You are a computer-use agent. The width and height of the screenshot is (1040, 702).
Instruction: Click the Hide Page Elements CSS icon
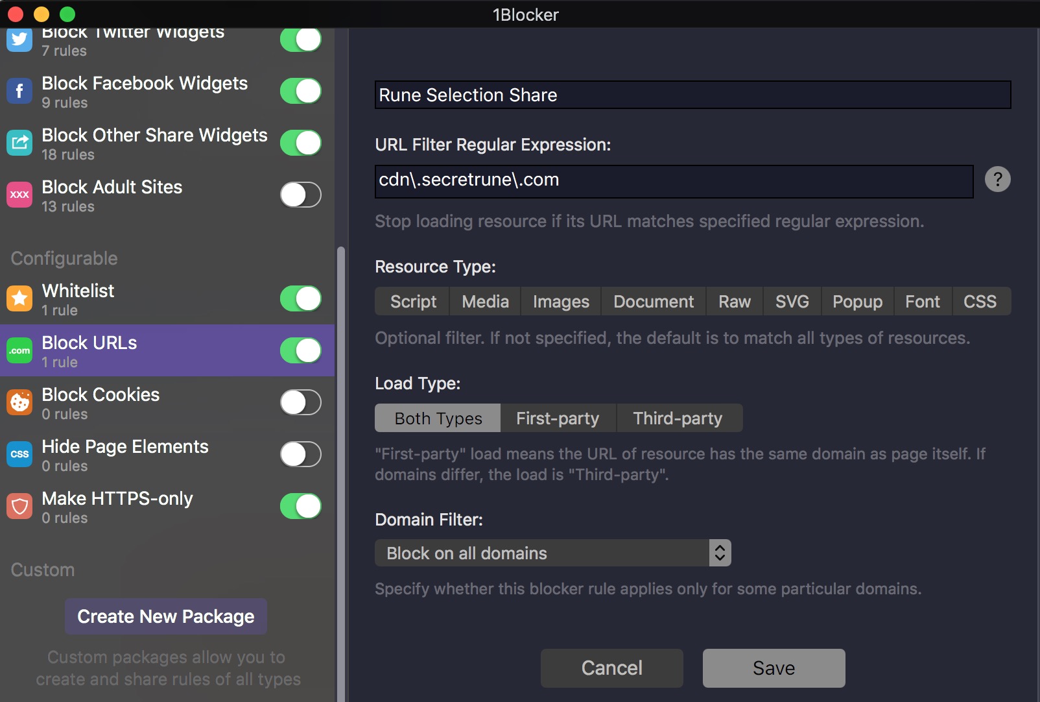tap(19, 454)
